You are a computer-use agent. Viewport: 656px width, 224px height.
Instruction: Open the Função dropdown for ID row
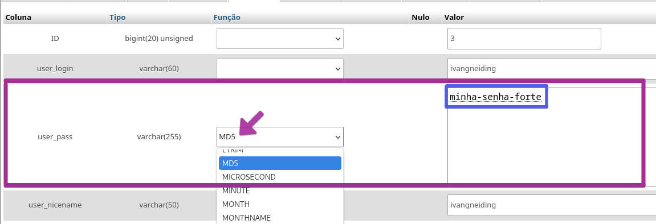point(280,39)
